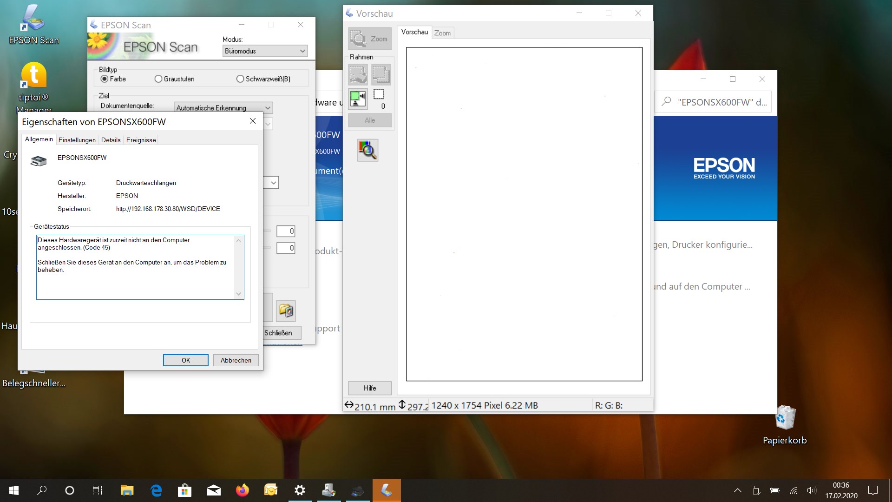This screenshot has width=892, height=502.
Task: Click the Settings gear on taskbar
Action: click(300, 490)
